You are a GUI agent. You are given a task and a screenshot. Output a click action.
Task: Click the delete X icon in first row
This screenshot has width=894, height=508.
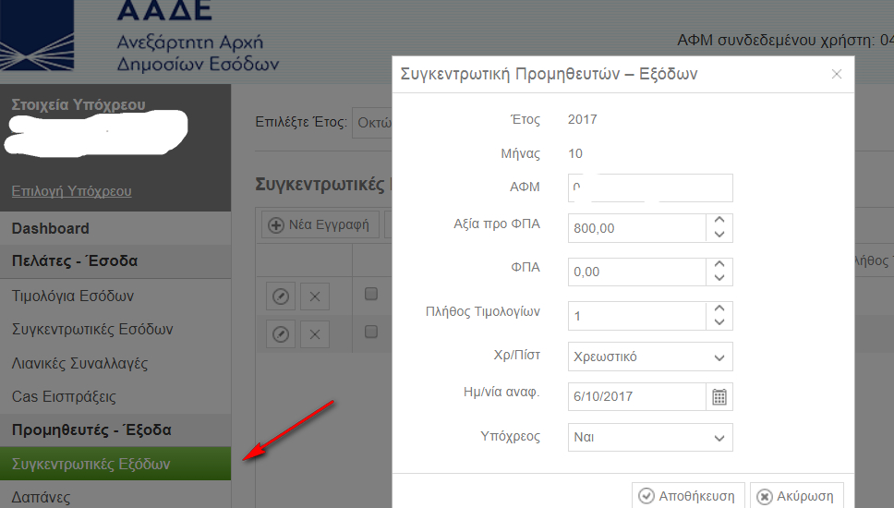314,296
